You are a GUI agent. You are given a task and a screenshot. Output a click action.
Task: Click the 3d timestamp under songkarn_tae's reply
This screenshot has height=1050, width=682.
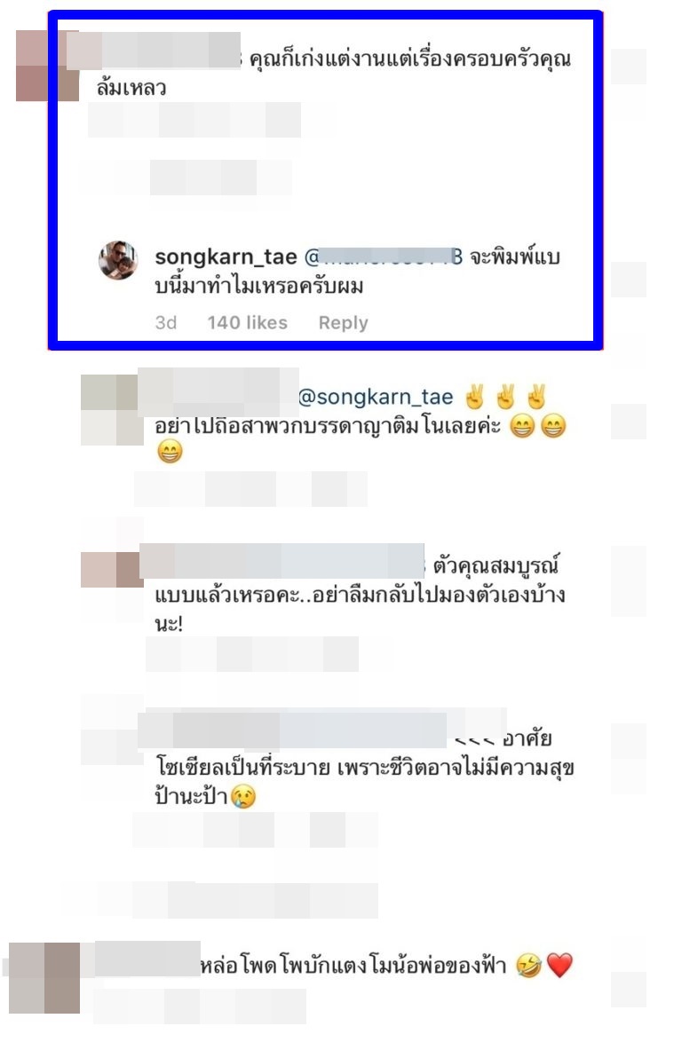click(x=165, y=323)
